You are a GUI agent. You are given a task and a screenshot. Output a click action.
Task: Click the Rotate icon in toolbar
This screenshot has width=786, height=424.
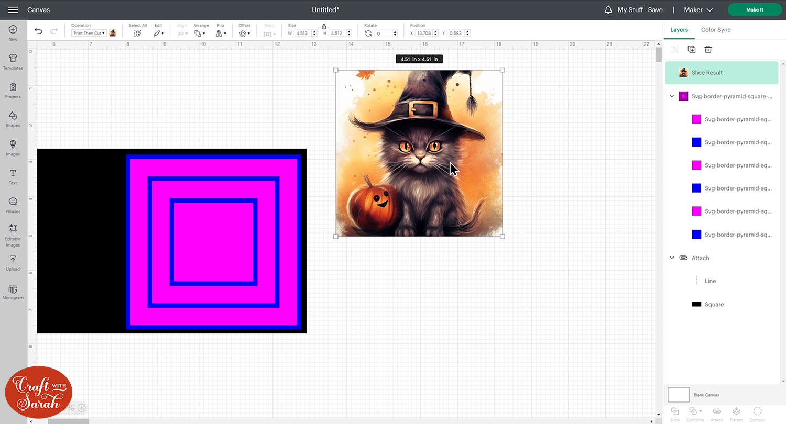pos(368,33)
